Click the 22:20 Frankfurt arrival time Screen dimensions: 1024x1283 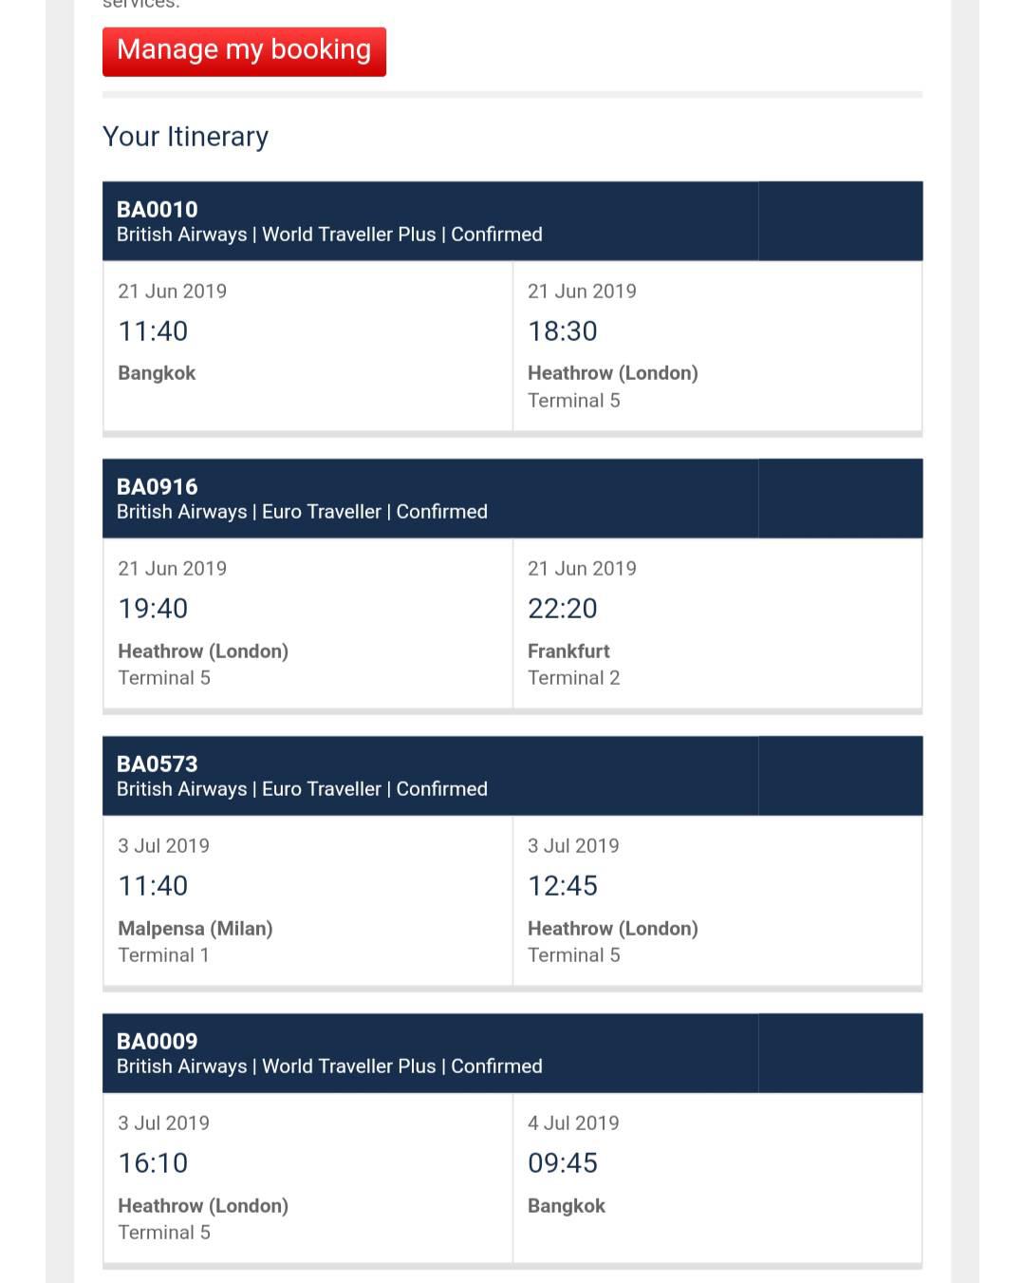point(563,609)
